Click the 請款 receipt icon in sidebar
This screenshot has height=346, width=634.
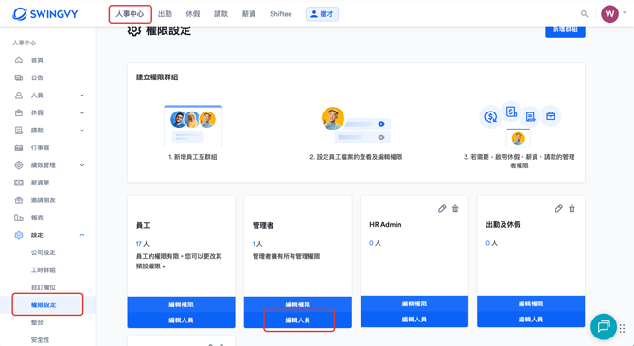coord(19,130)
